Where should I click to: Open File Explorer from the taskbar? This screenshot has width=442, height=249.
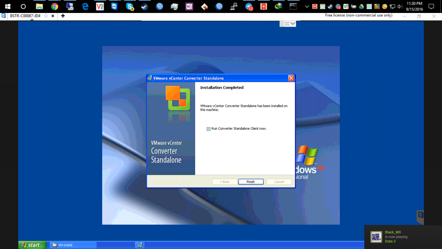(39, 6)
